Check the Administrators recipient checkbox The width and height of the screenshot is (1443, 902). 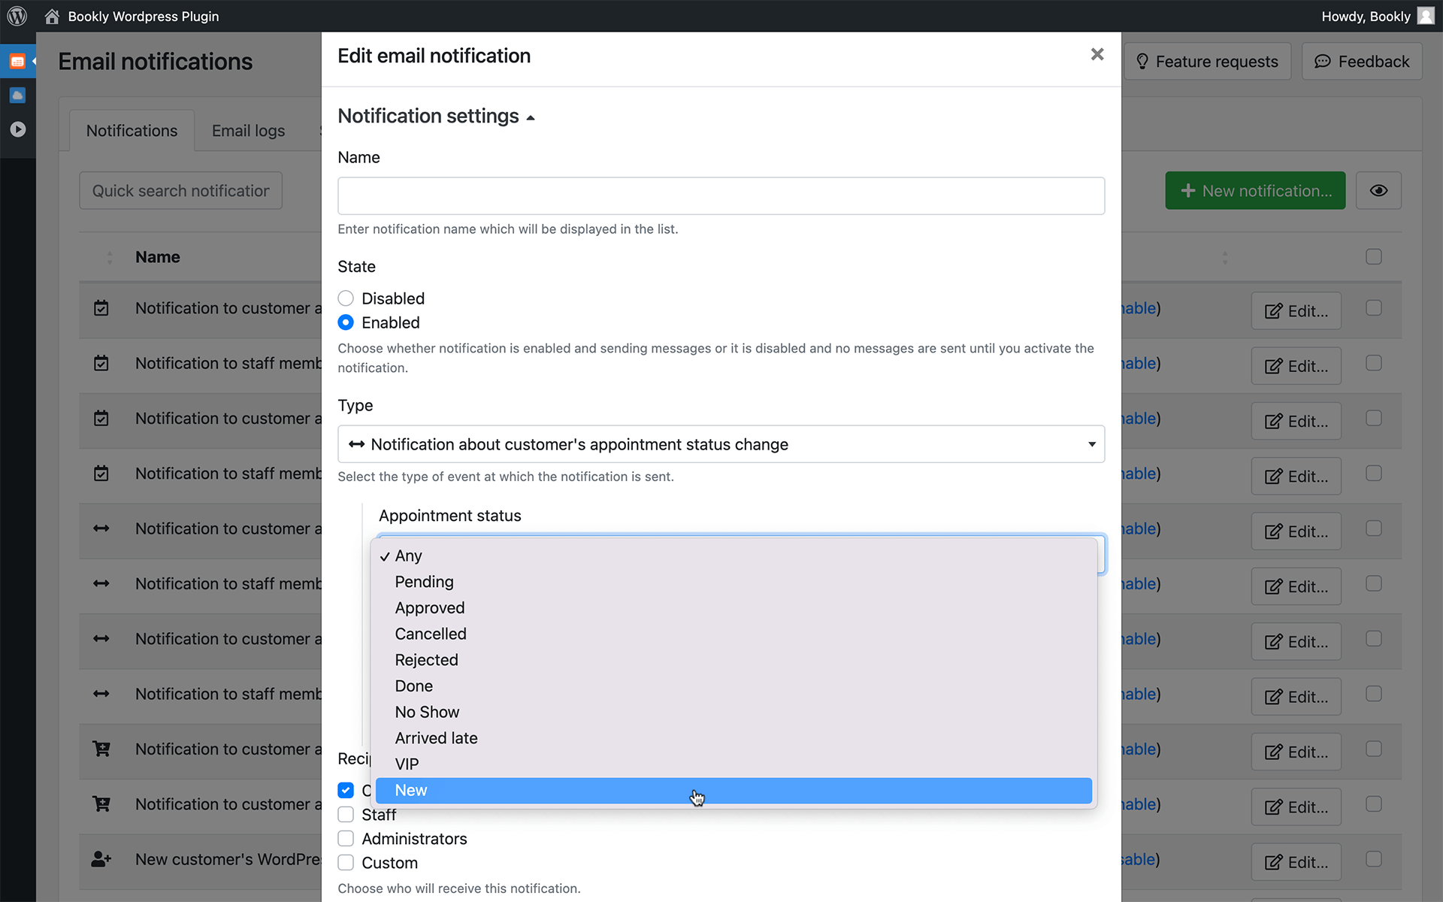click(346, 839)
